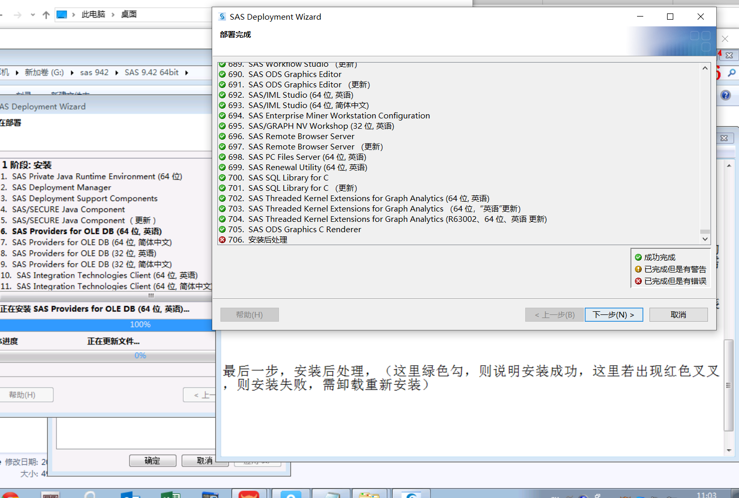Viewport: 739px width, 498px height.
Task: Click 帮助(H) in the front Deployment Wizard
Action: 249,314
